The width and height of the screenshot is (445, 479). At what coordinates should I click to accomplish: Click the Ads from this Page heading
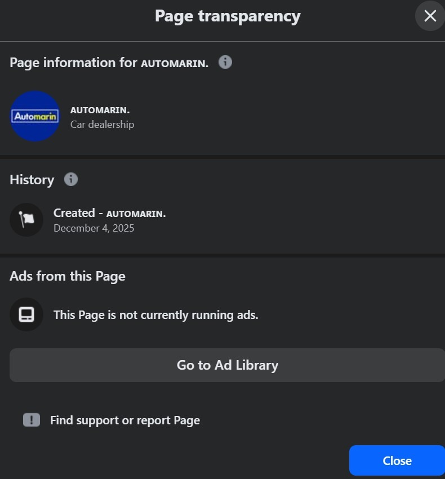click(67, 276)
